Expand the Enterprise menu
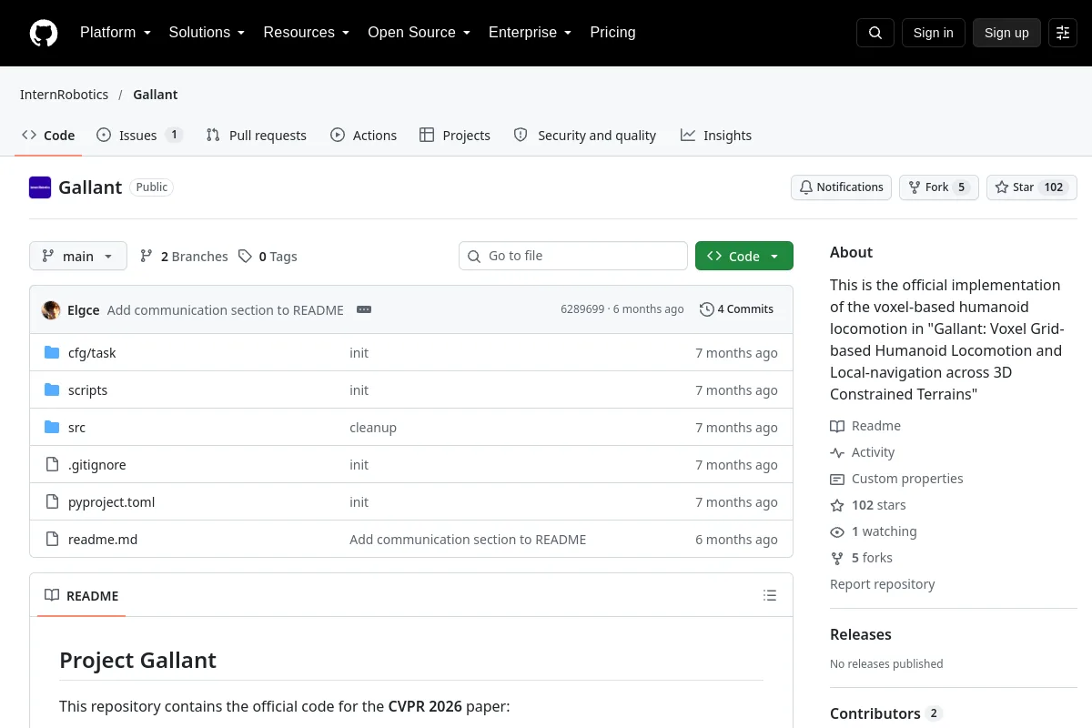1092x728 pixels. click(x=531, y=33)
